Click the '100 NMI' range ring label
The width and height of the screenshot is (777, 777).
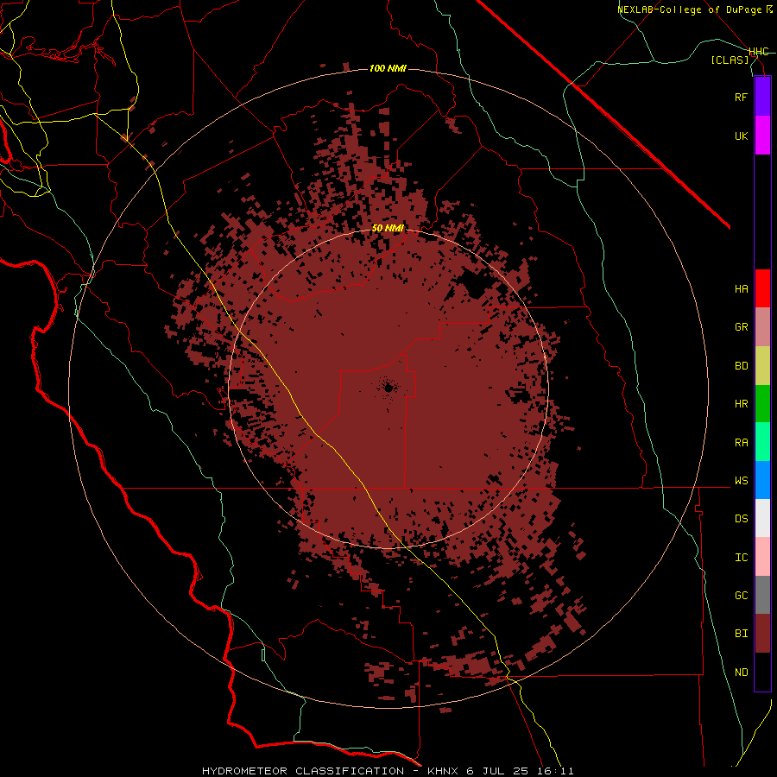point(388,68)
